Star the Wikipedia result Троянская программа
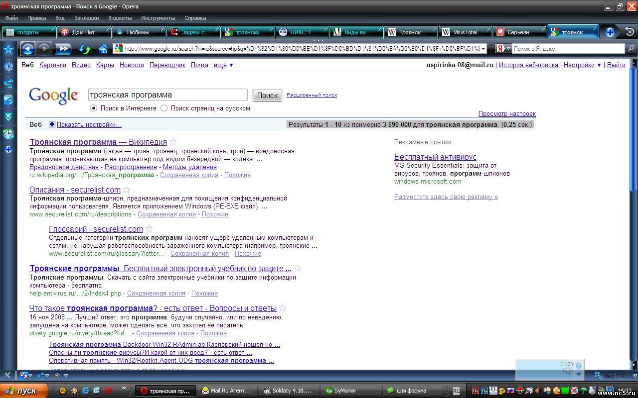The image size is (638, 398). [173, 142]
